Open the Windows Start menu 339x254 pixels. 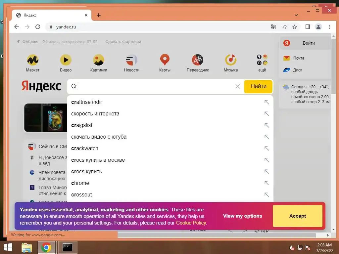click(8, 247)
